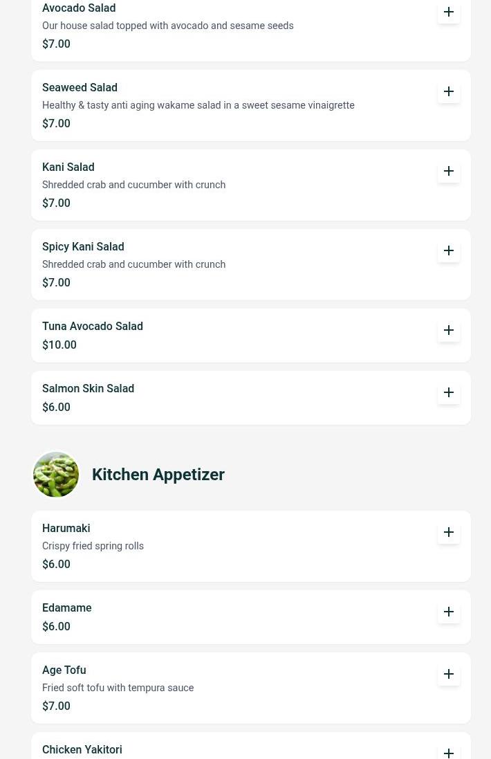
Task: Add Spicy Kani Salad to order
Action: tap(448, 250)
